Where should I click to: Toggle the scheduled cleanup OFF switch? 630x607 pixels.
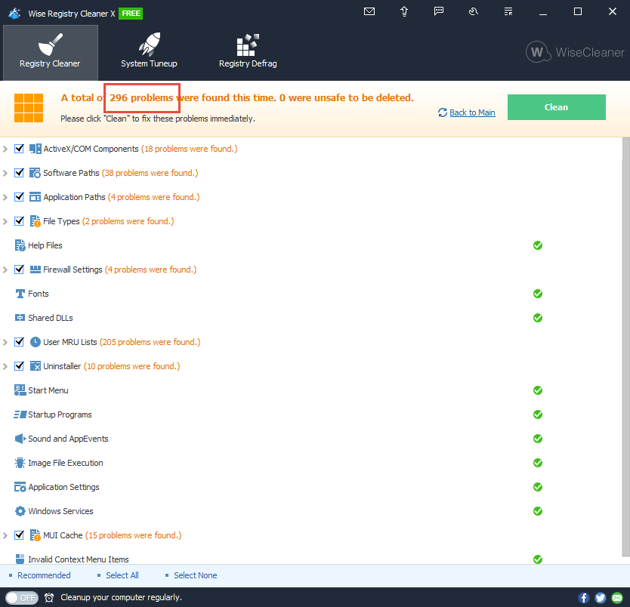click(x=22, y=598)
